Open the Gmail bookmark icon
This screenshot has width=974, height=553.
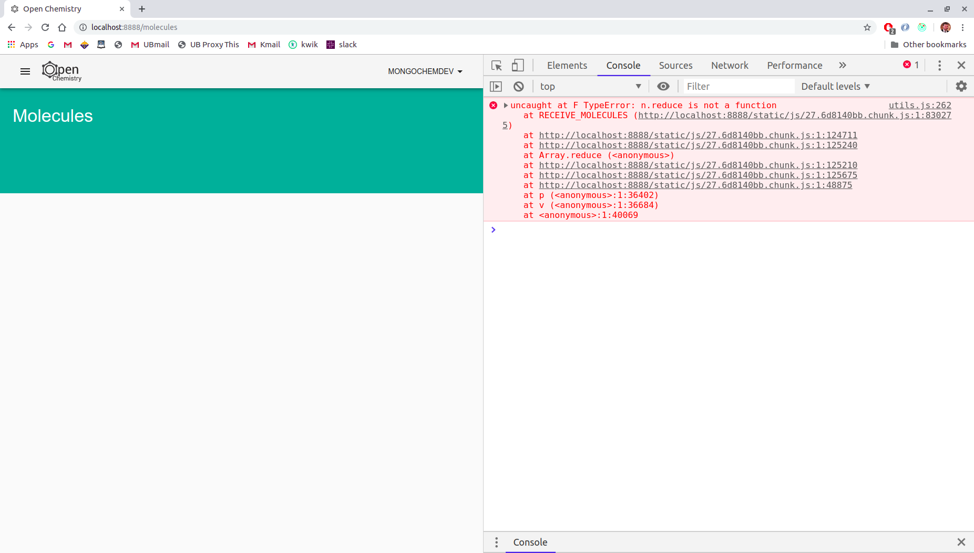coord(68,45)
